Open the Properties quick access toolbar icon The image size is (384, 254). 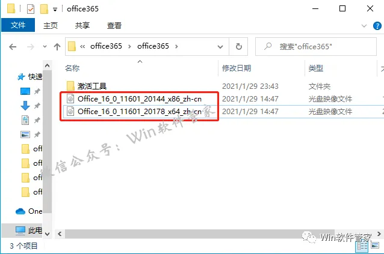pos(31,9)
